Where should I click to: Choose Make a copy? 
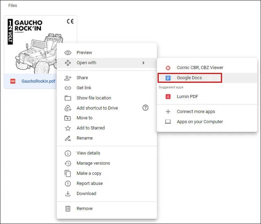click(x=107, y=173)
